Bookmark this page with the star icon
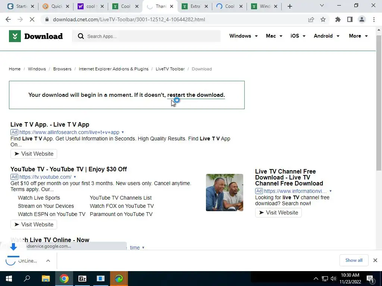This screenshot has height=286, width=382. point(323,19)
